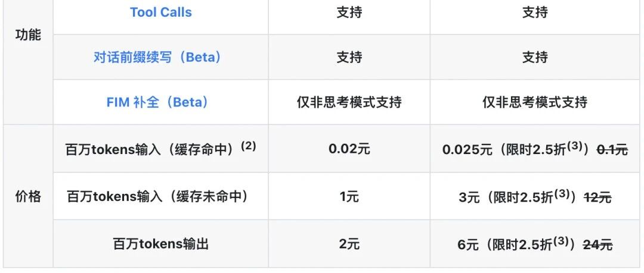
Task: Click the 功能 row header cell
Action: [28, 35]
